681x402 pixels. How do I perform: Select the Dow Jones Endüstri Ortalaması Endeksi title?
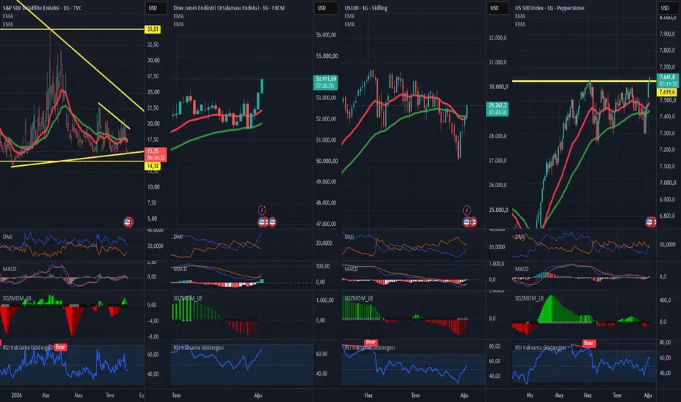pos(229,8)
